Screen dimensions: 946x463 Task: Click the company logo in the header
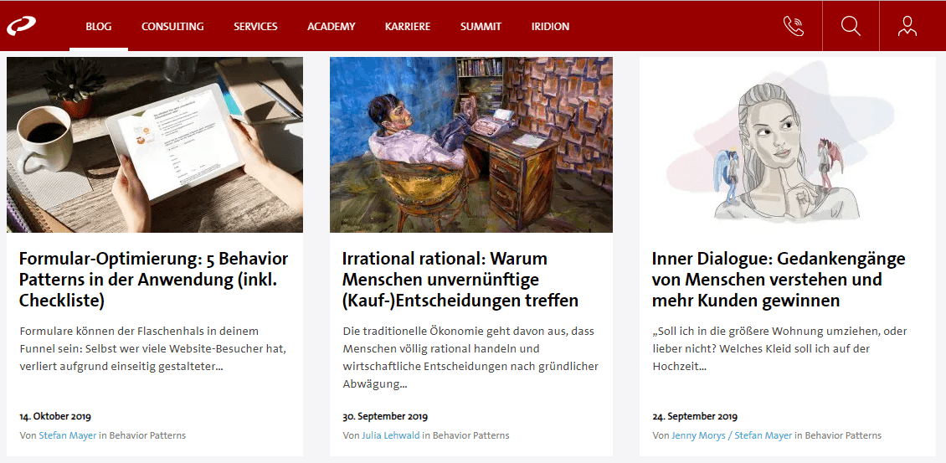tap(21, 26)
